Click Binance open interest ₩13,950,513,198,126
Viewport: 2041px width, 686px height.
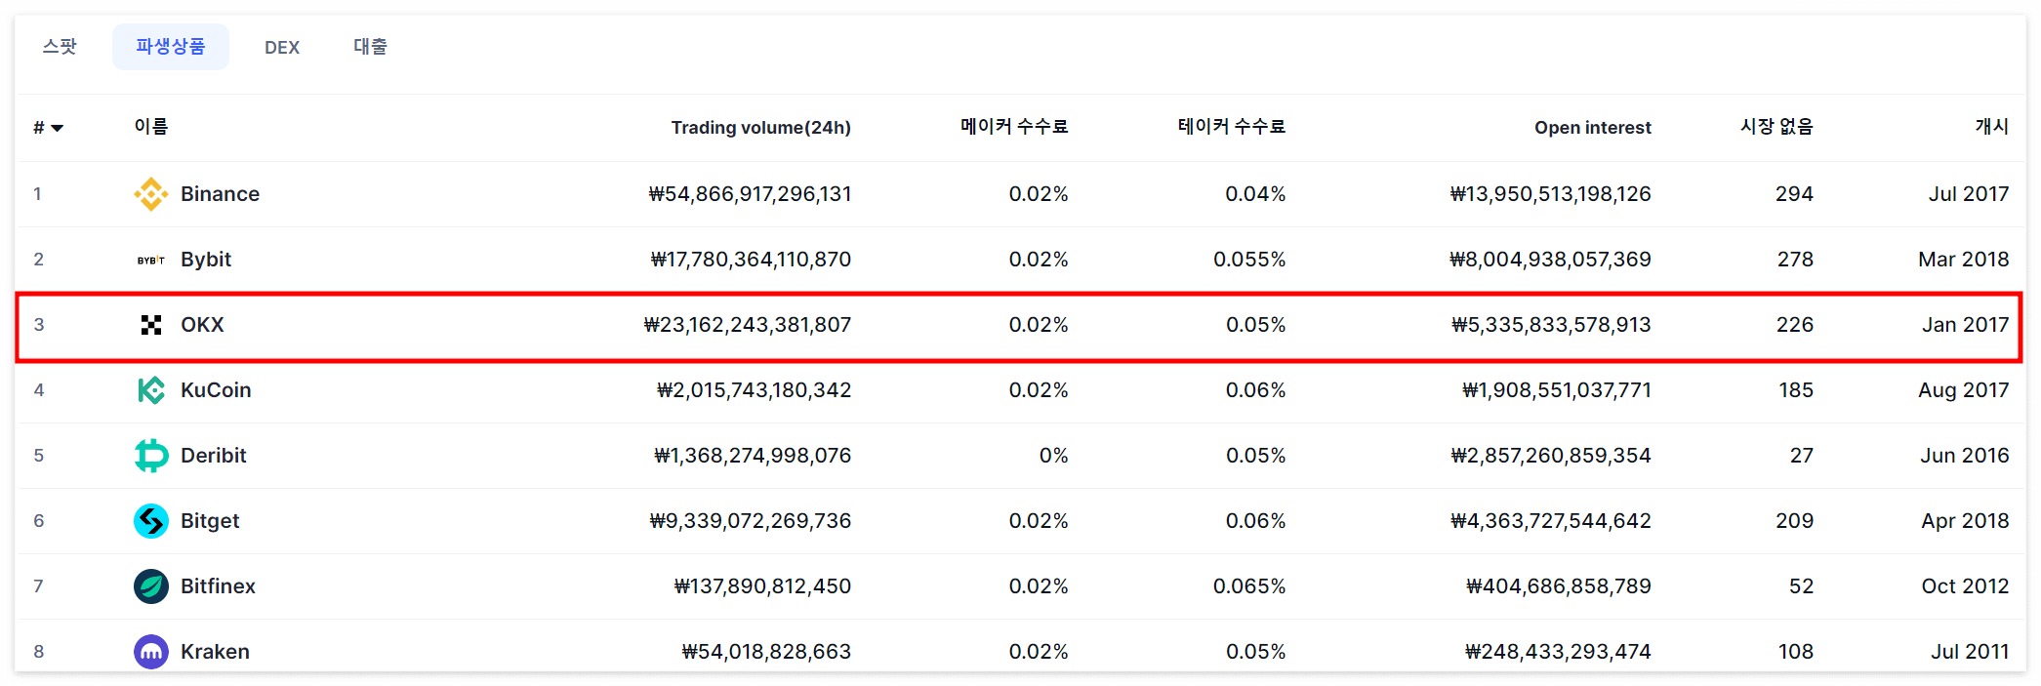(x=1550, y=194)
